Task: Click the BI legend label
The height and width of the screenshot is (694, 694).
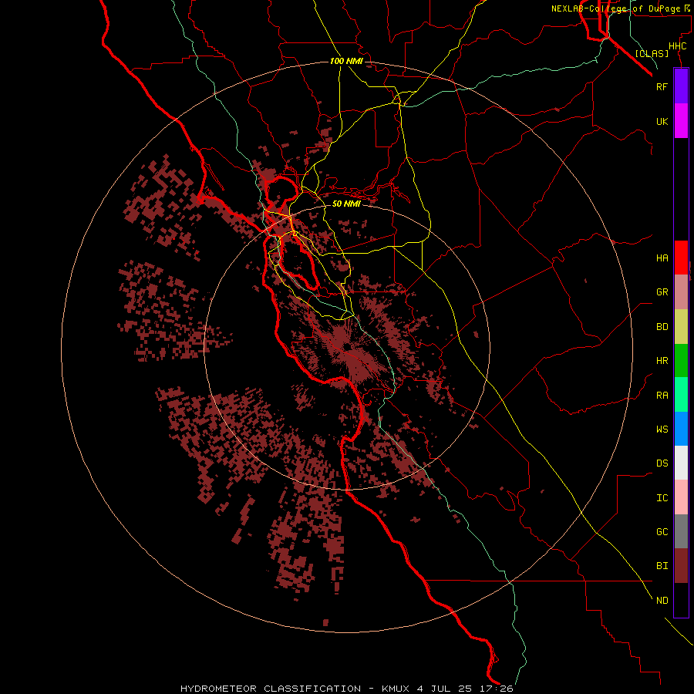Action: [662, 566]
